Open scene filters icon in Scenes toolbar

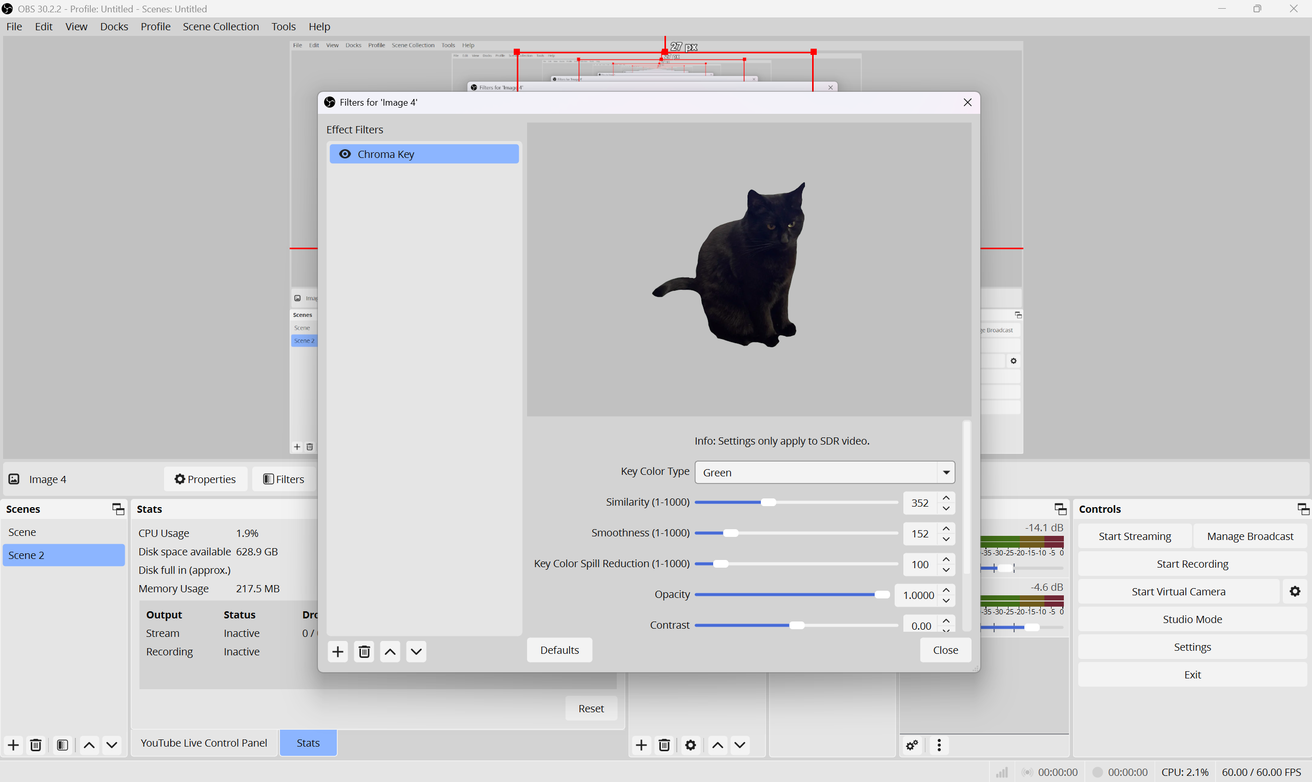62,745
